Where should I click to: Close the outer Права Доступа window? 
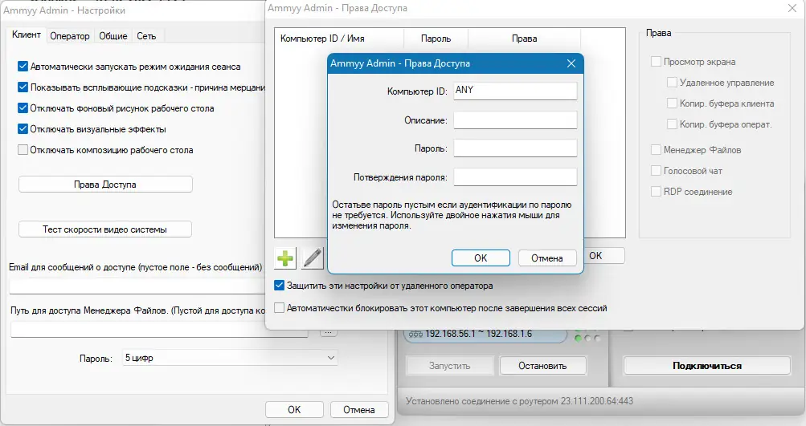pyautogui.click(x=792, y=8)
